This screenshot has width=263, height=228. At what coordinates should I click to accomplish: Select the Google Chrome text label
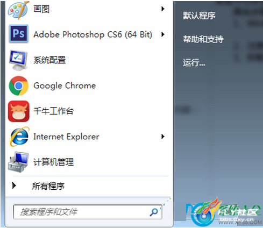(65, 85)
